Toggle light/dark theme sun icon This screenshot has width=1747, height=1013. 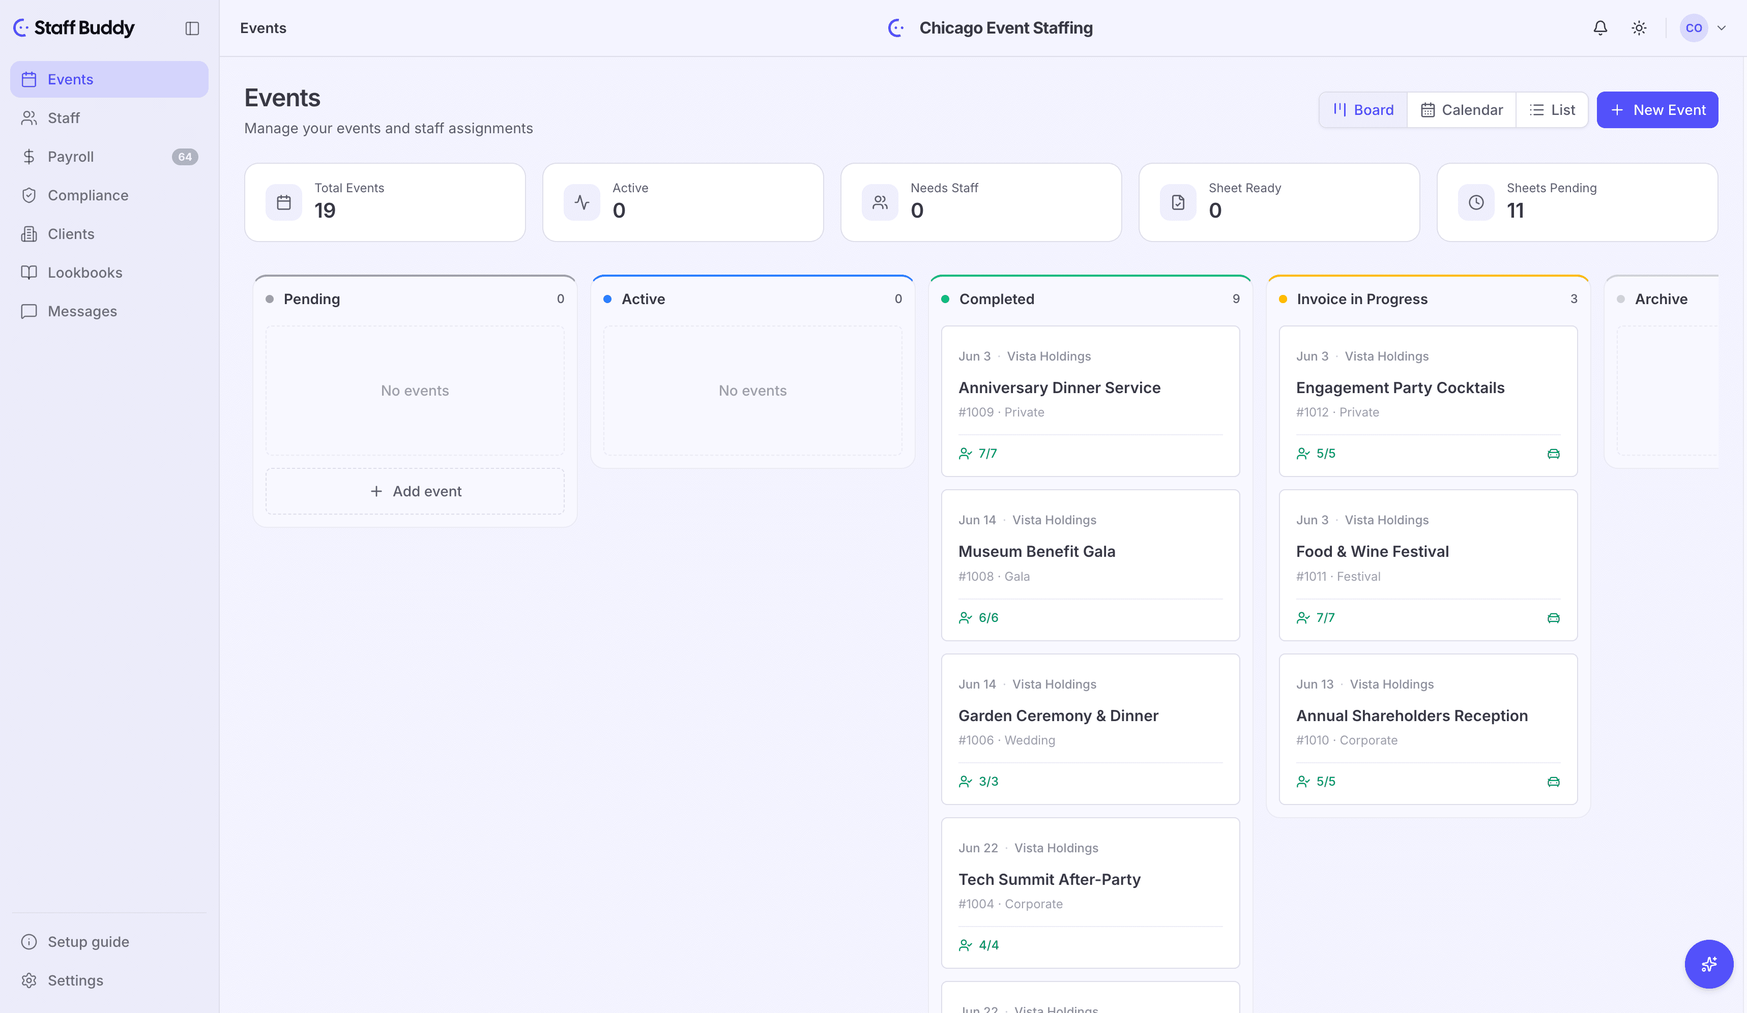tap(1639, 28)
